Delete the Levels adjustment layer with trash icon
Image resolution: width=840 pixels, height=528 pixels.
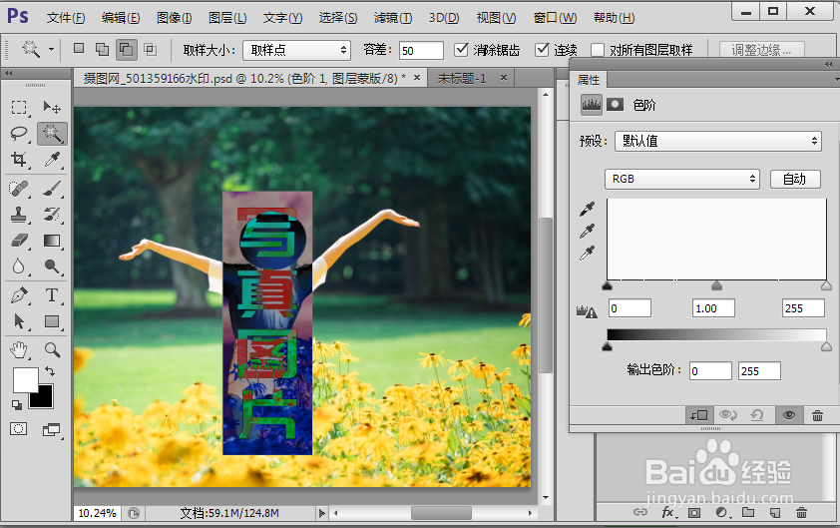(x=817, y=415)
